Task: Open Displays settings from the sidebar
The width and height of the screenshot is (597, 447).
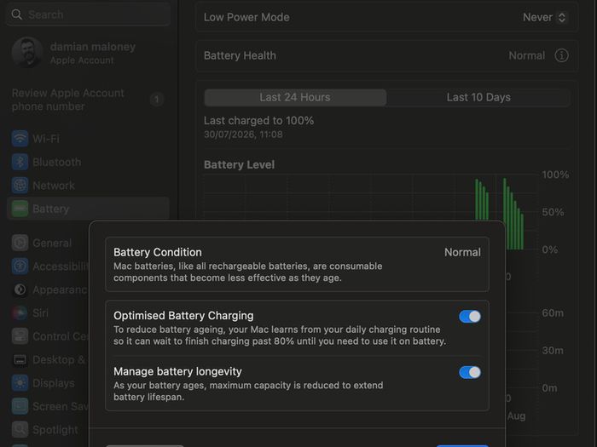Action: click(48, 383)
